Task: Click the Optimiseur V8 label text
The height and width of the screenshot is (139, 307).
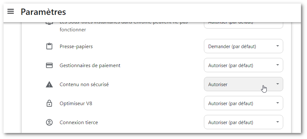Action: [x=76, y=104]
